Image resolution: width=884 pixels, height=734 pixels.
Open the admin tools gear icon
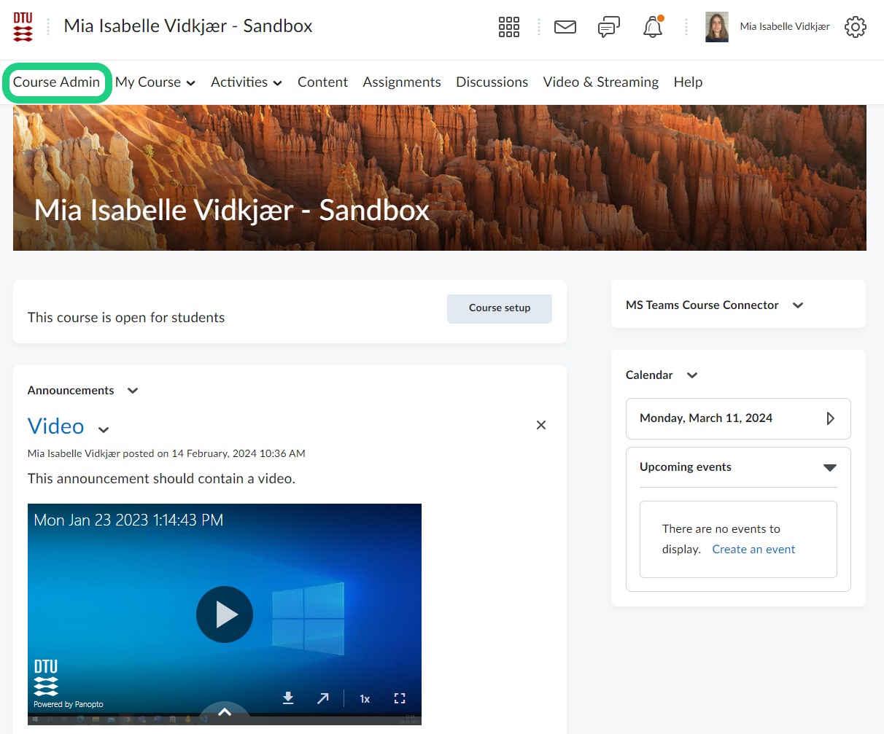coord(855,27)
